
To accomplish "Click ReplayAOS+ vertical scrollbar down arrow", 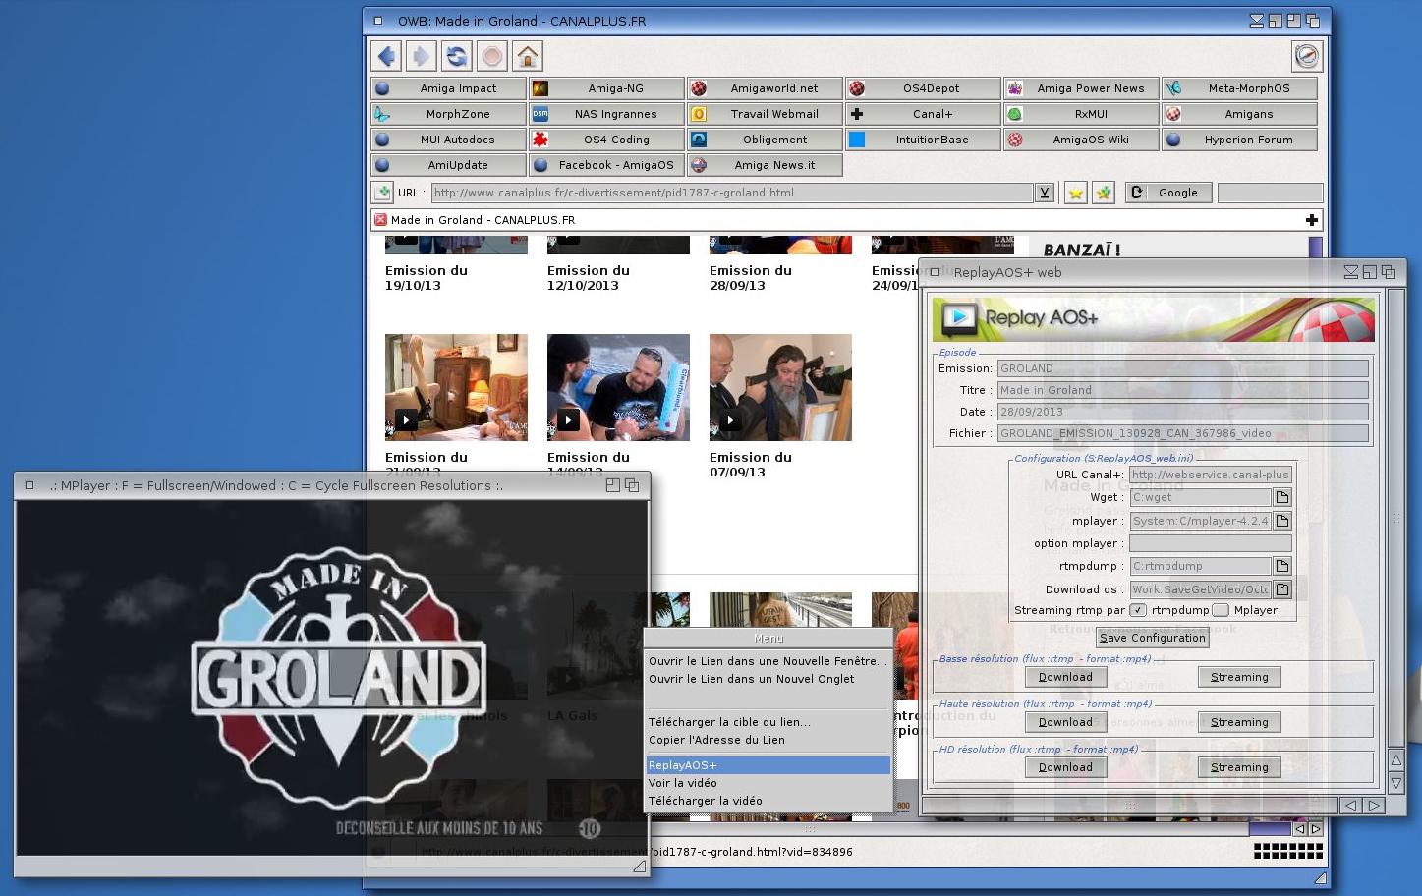I will coord(1395,783).
